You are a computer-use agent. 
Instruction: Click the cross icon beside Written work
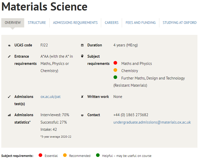tap(82, 97)
